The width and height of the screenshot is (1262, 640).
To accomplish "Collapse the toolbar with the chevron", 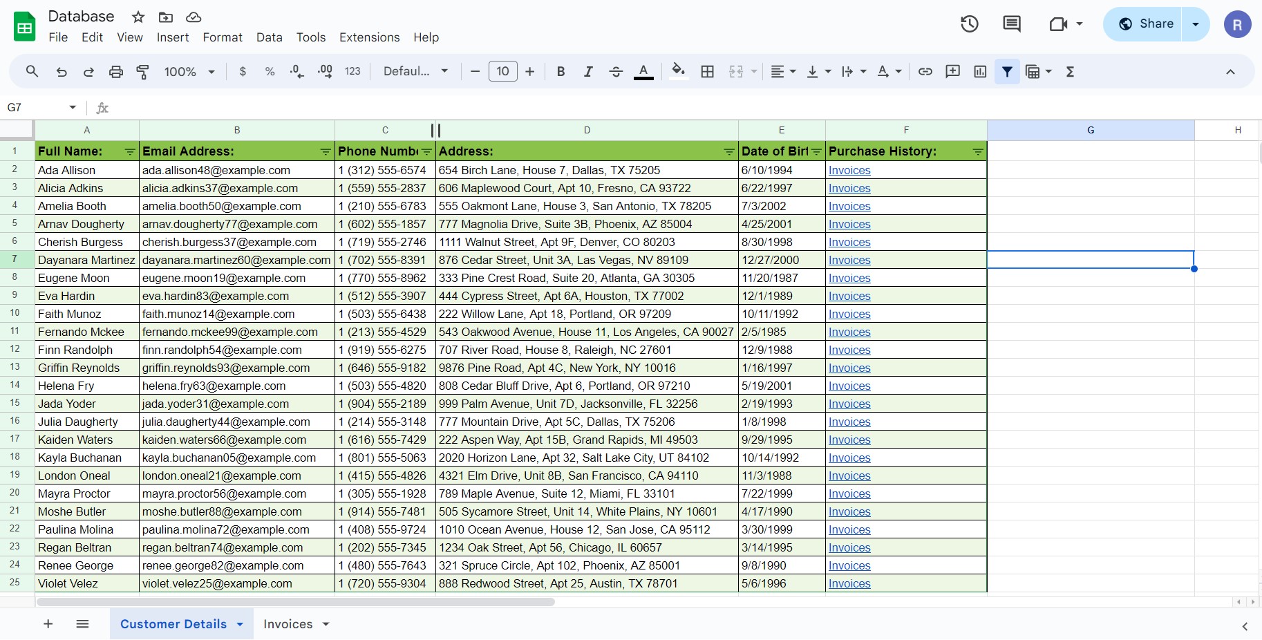I will 1230,72.
